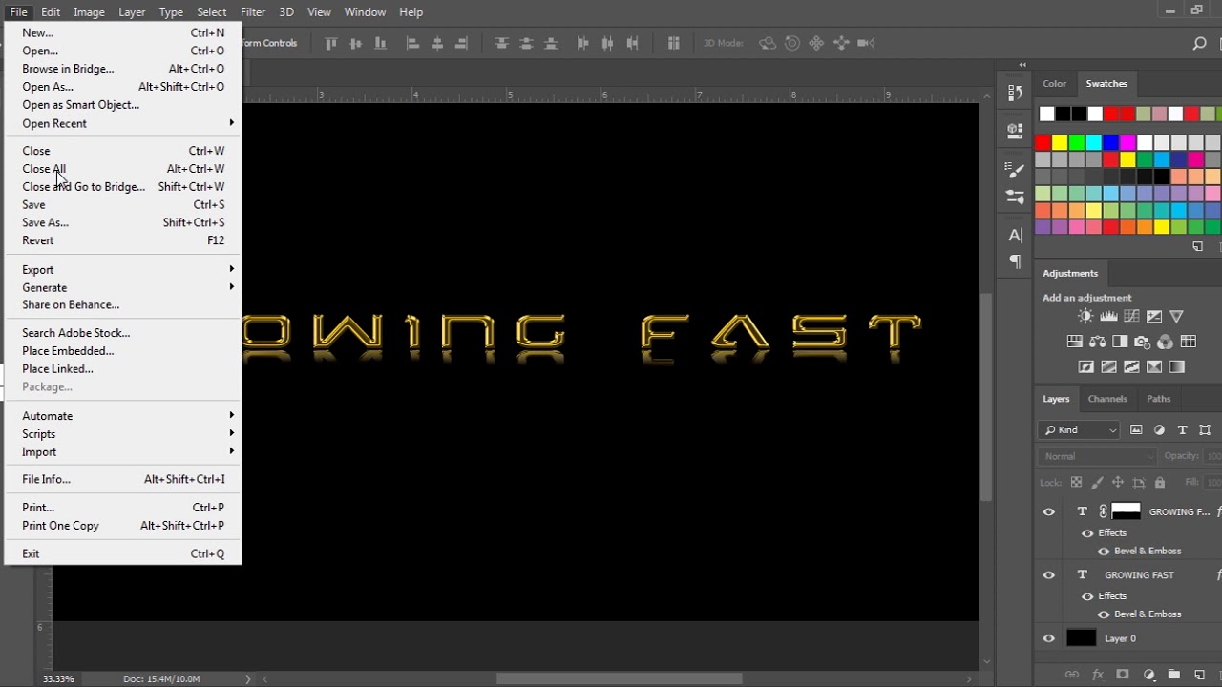Add a Brightness/Contrast adjustment
Viewport: 1222px width, 687px height.
coord(1085,317)
